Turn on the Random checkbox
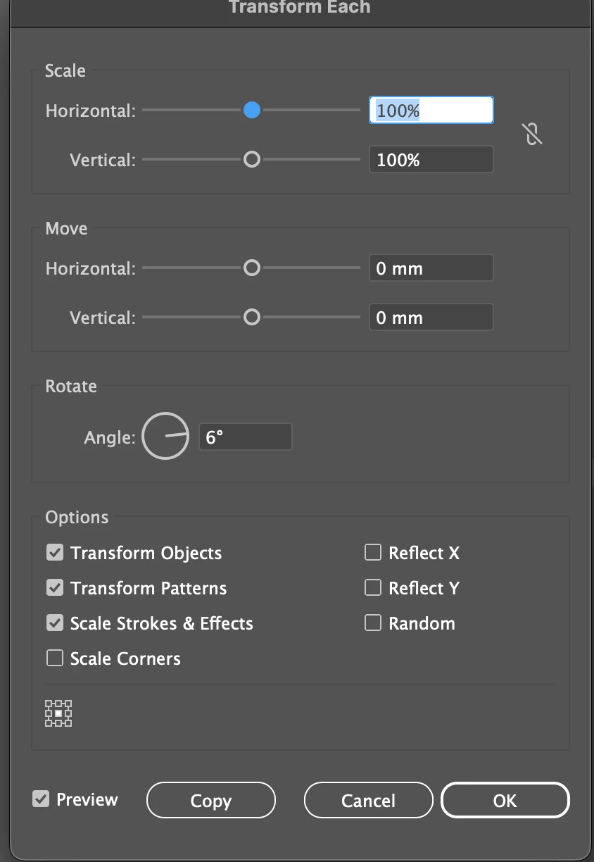The height and width of the screenshot is (862, 594). pos(373,623)
